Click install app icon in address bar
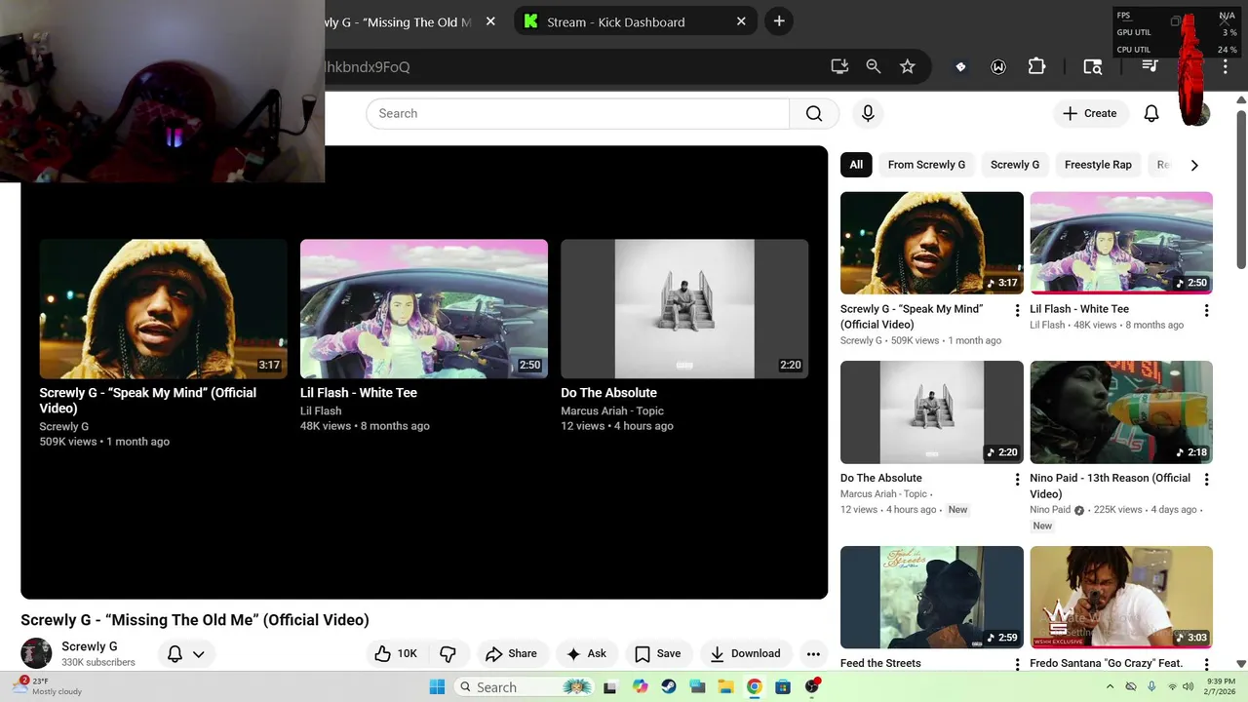 (x=839, y=66)
